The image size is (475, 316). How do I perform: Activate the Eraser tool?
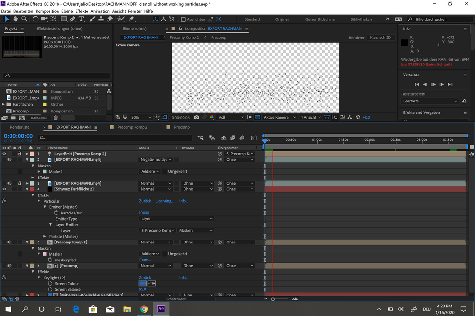(x=110, y=19)
